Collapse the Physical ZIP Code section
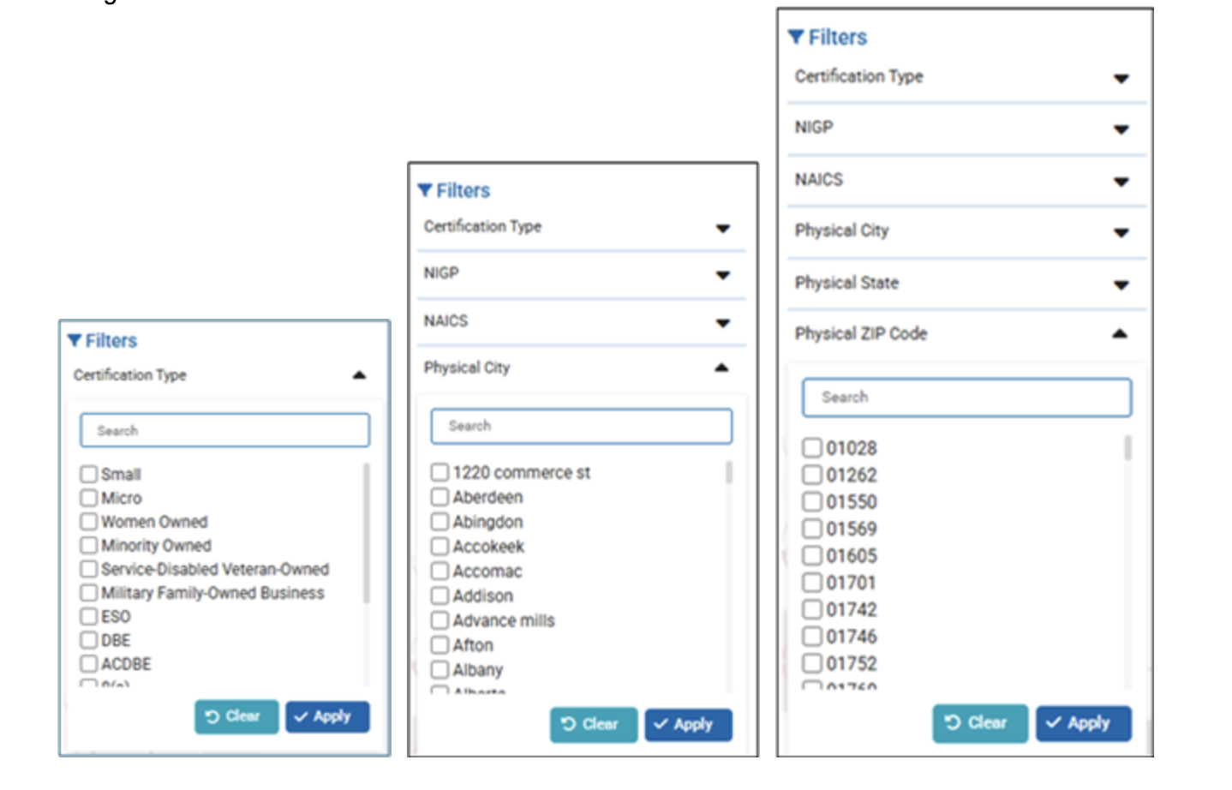Viewport: 1232px width, 790px height. click(x=1120, y=334)
